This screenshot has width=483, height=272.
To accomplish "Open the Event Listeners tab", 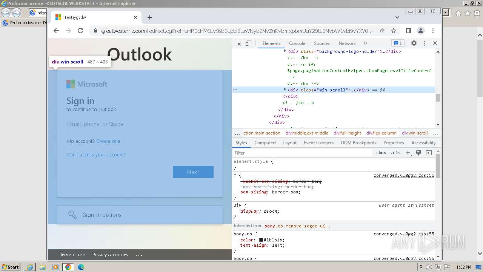I will click(319, 143).
